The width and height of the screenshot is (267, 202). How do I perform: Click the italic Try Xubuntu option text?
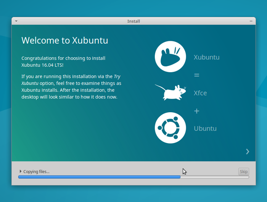71,80
